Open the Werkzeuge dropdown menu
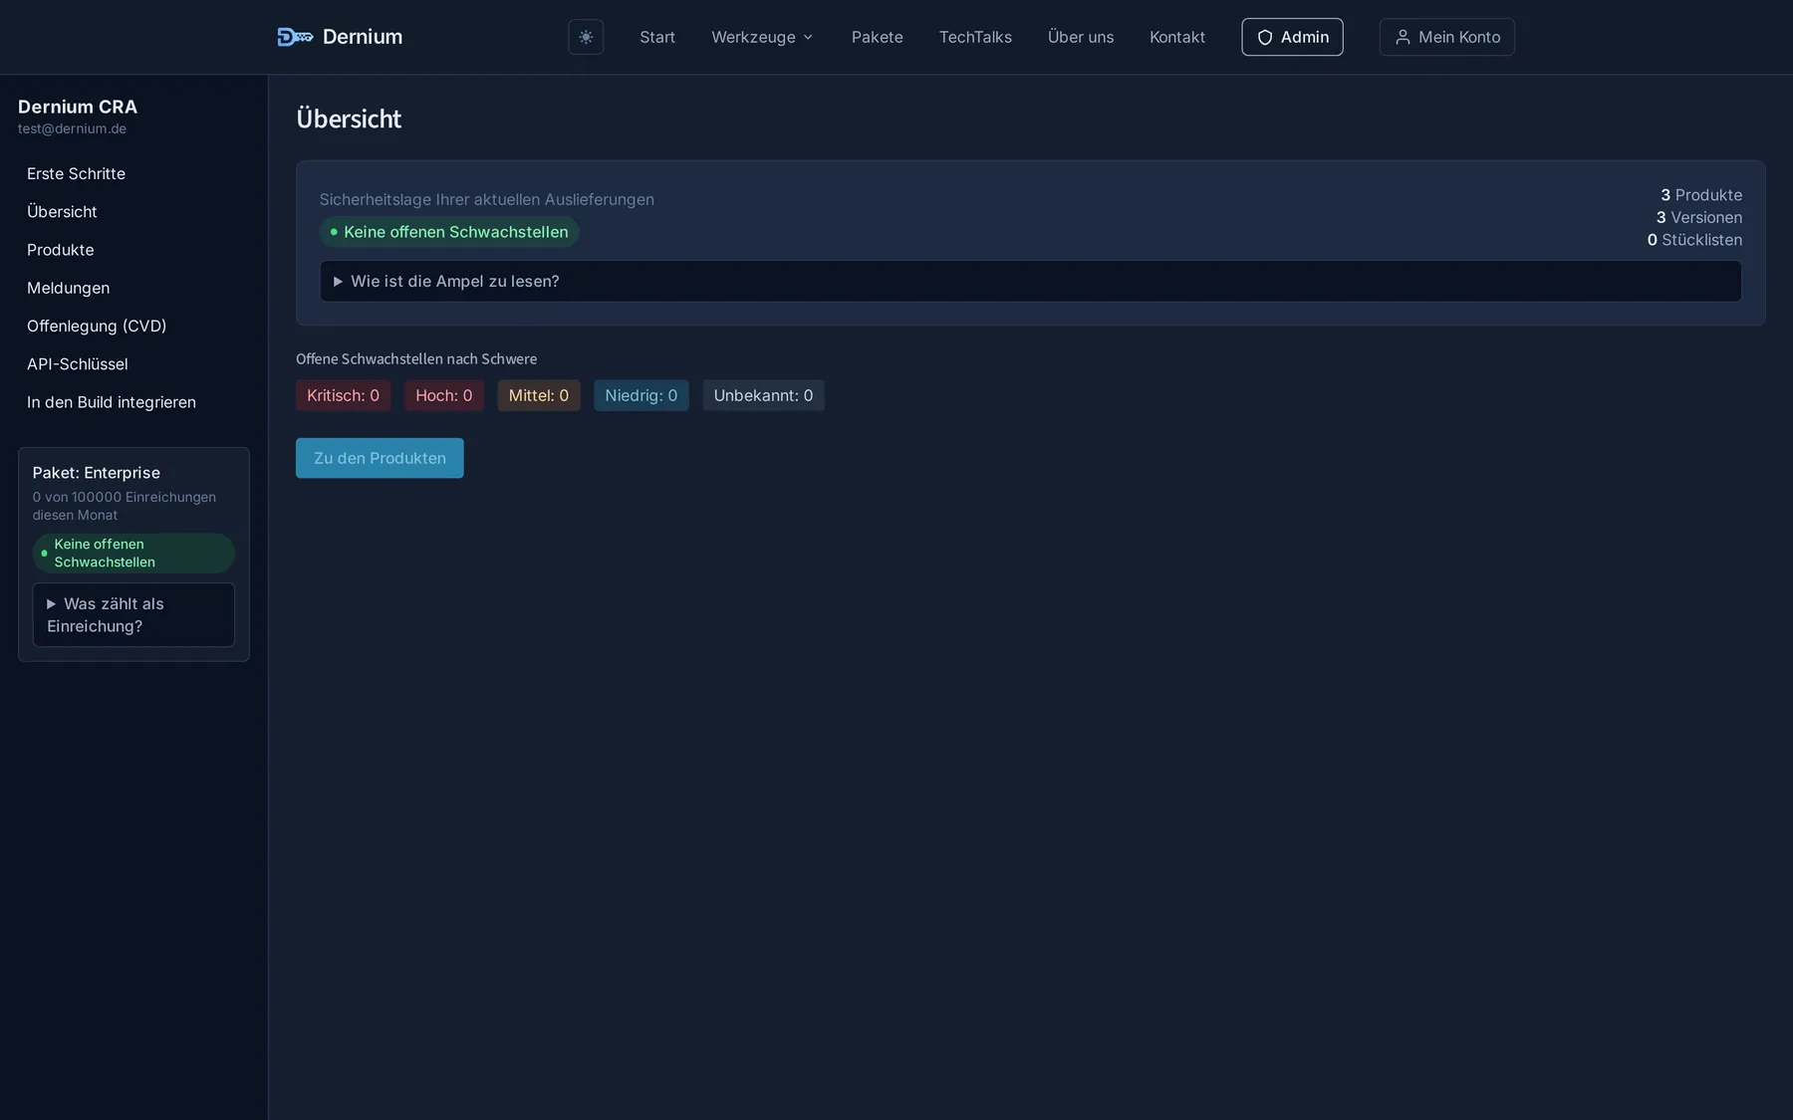The width and height of the screenshot is (1793, 1120). point(762,37)
